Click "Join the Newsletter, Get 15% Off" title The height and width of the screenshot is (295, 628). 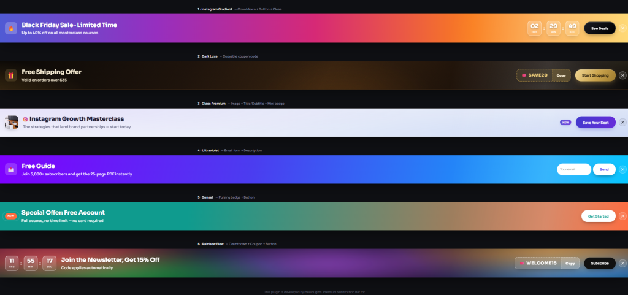[x=110, y=260]
